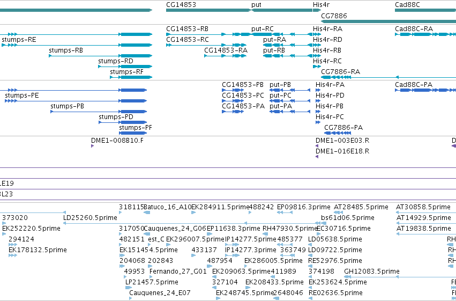This screenshot has height=301, width=456.
Task: Select protein His4r-PA
Action: (x=318, y=90)
